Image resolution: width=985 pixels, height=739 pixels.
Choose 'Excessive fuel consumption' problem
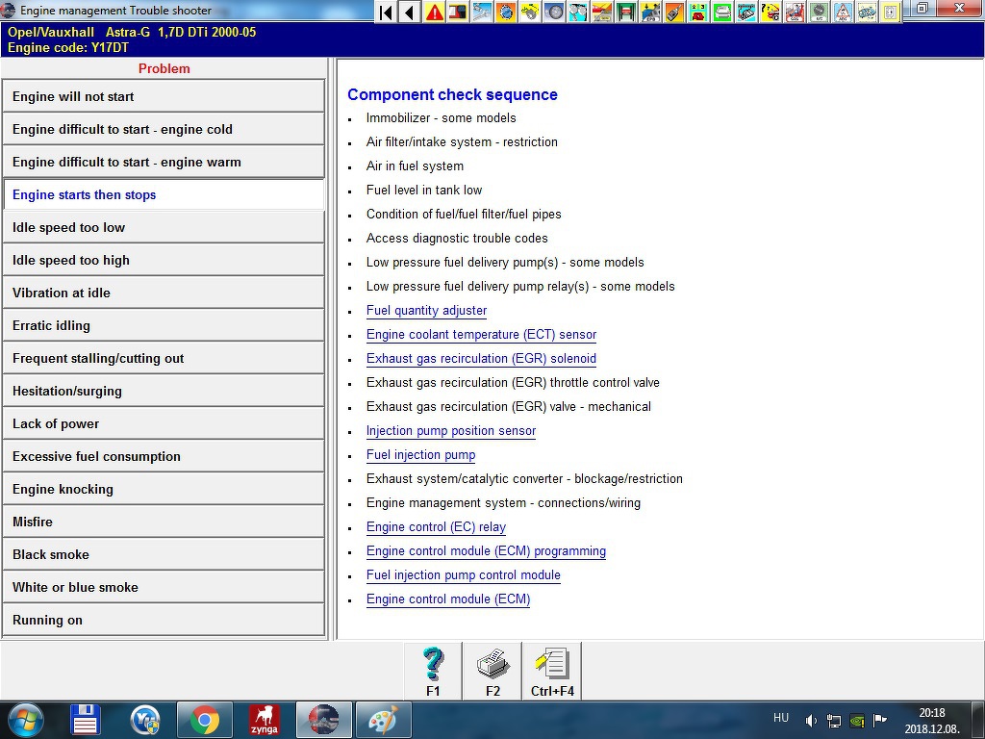(164, 455)
